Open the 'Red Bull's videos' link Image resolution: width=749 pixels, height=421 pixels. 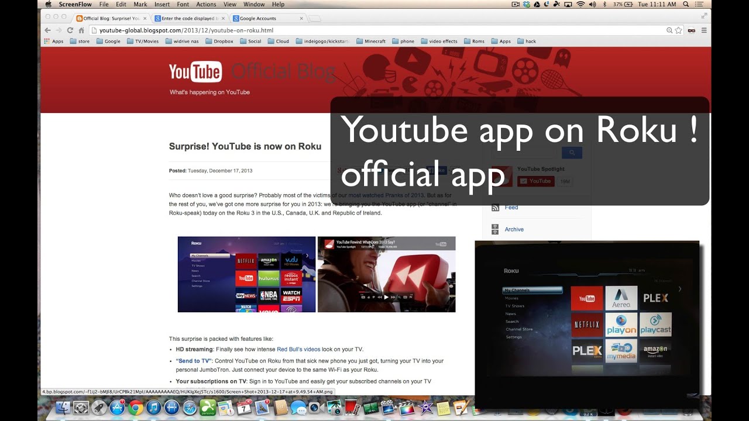pyautogui.click(x=298, y=349)
